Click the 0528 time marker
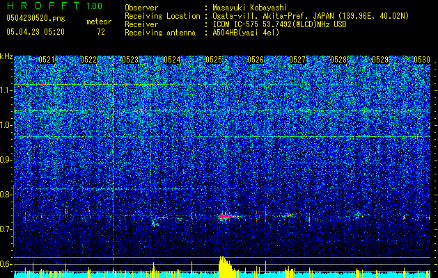Viewport: 438px width, 278px height. 338,60
